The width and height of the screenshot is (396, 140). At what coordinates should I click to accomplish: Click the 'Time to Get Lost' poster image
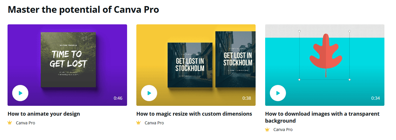point(68,60)
